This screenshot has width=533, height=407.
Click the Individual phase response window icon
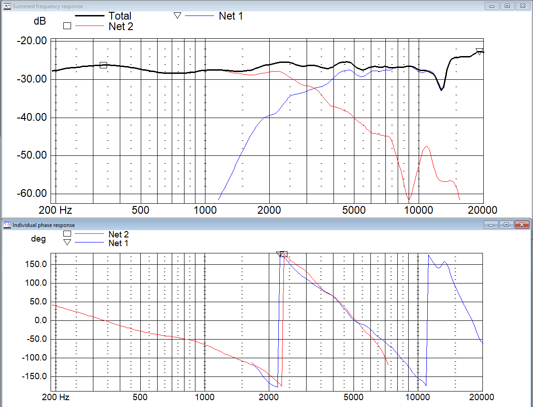7,225
